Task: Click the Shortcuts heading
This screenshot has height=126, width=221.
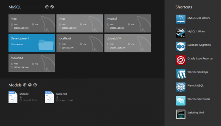Action: (184, 7)
